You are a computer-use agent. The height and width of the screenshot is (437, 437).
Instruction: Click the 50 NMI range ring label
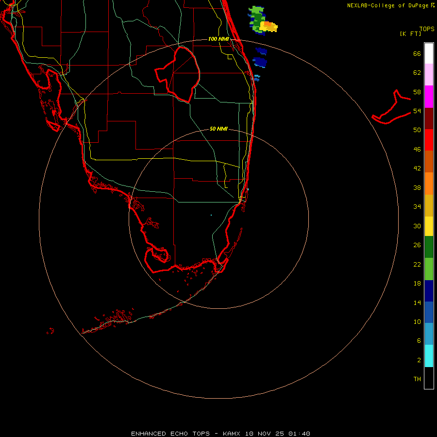click(x=218, y=129)
